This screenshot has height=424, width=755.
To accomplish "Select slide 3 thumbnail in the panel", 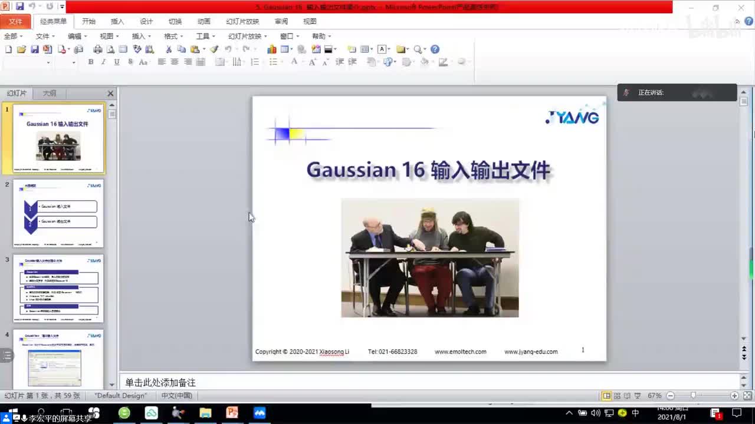I will click(58, 289).
